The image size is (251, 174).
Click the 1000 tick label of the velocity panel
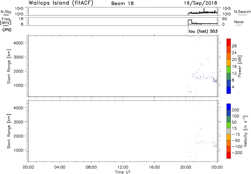[19, 150]
